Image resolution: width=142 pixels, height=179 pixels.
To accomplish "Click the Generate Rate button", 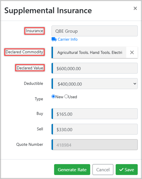I will coord(72,170).
